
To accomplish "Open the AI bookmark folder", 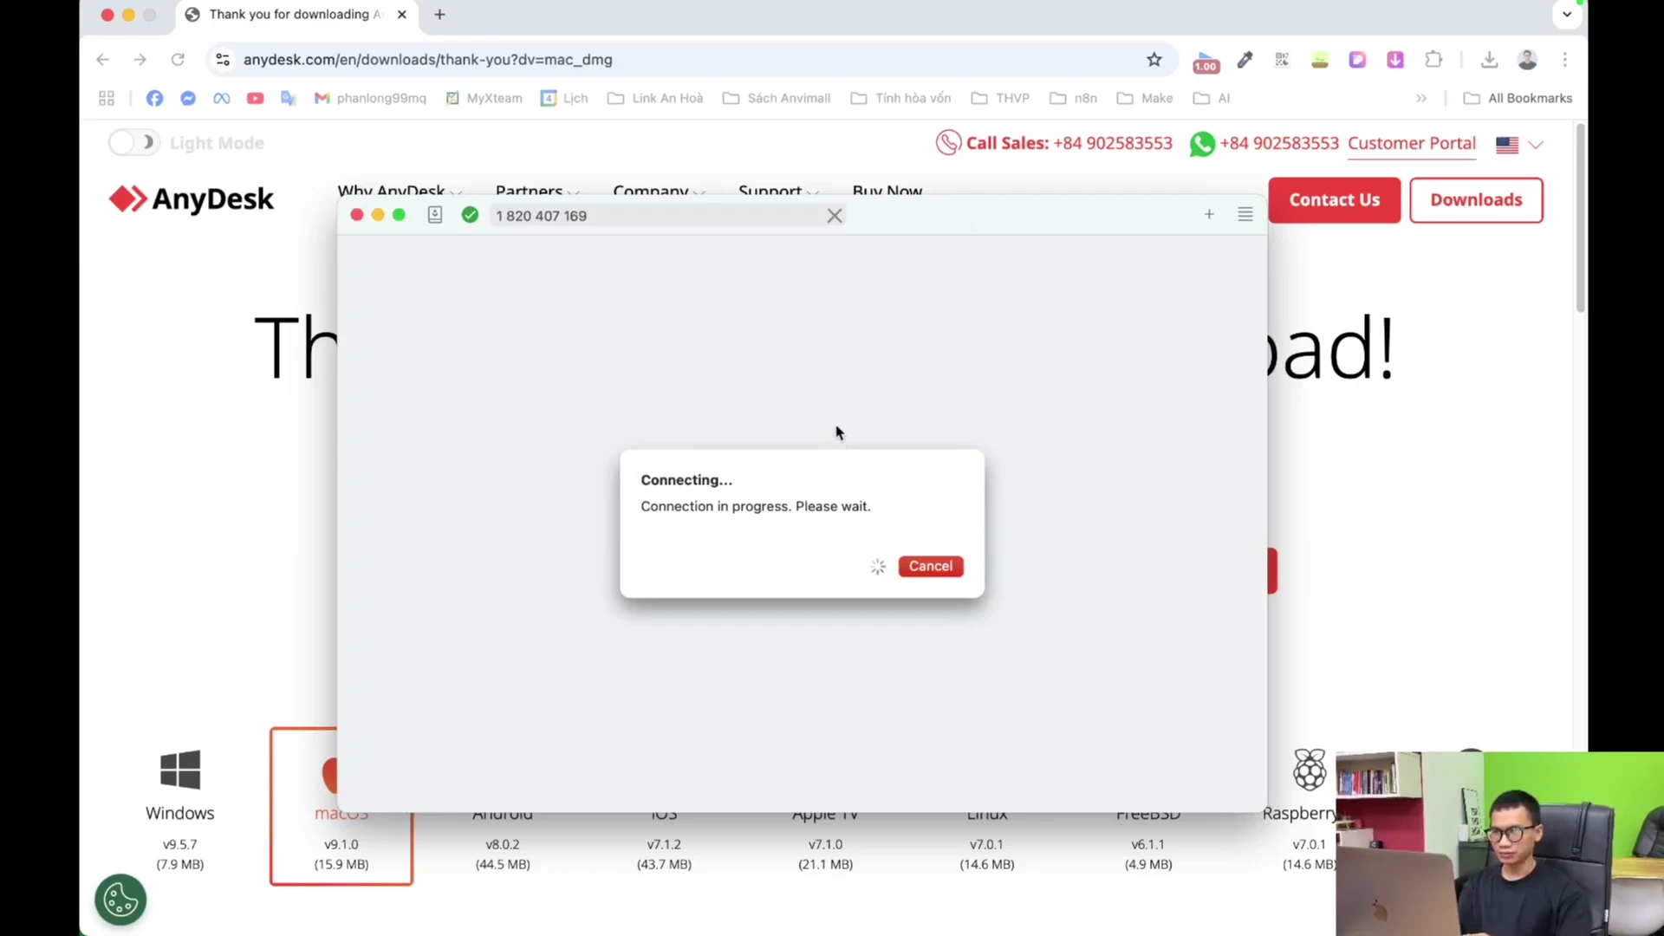I will [1212, 98].
